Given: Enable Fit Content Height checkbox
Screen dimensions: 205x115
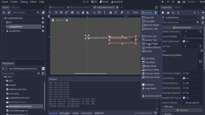Looking at the screenshot, I should (184, 73).
